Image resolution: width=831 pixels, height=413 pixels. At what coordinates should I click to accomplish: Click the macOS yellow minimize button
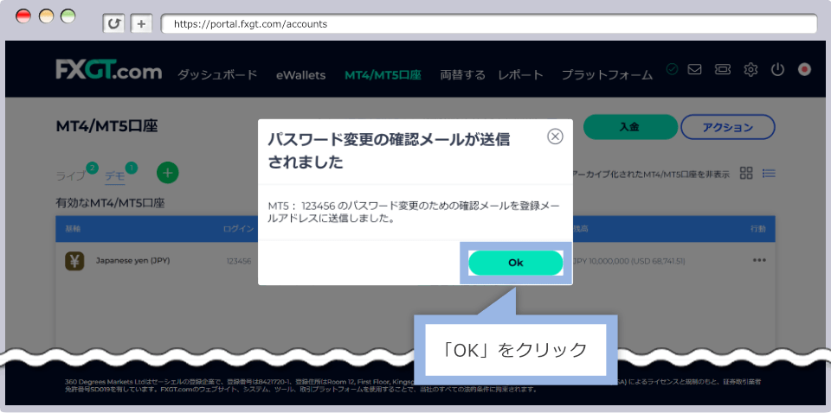pyautogui.click(x=46, y=16)
